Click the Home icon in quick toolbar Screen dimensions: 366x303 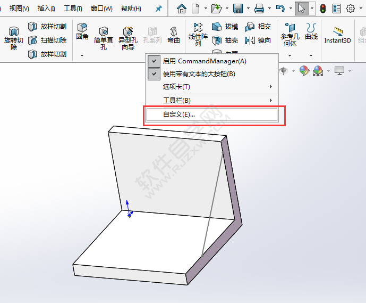point(181,9)
